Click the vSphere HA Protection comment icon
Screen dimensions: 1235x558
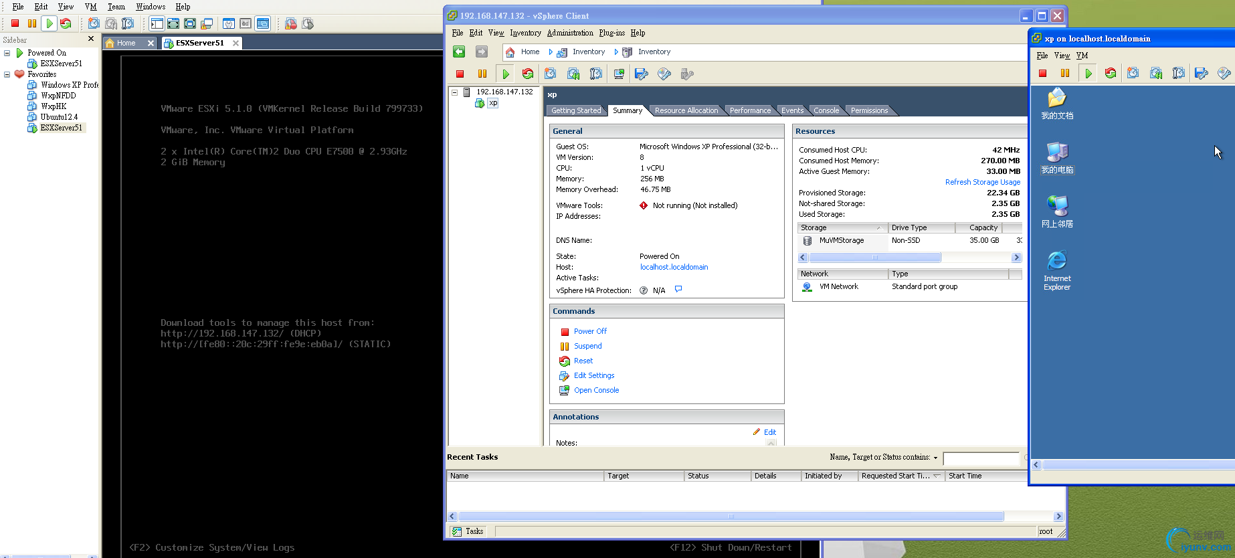(678, 290)
